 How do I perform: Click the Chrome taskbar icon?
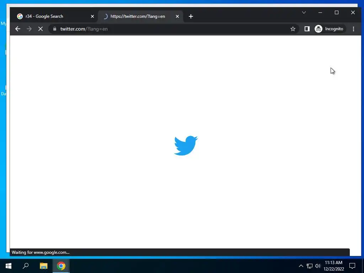tap(61, 266)
